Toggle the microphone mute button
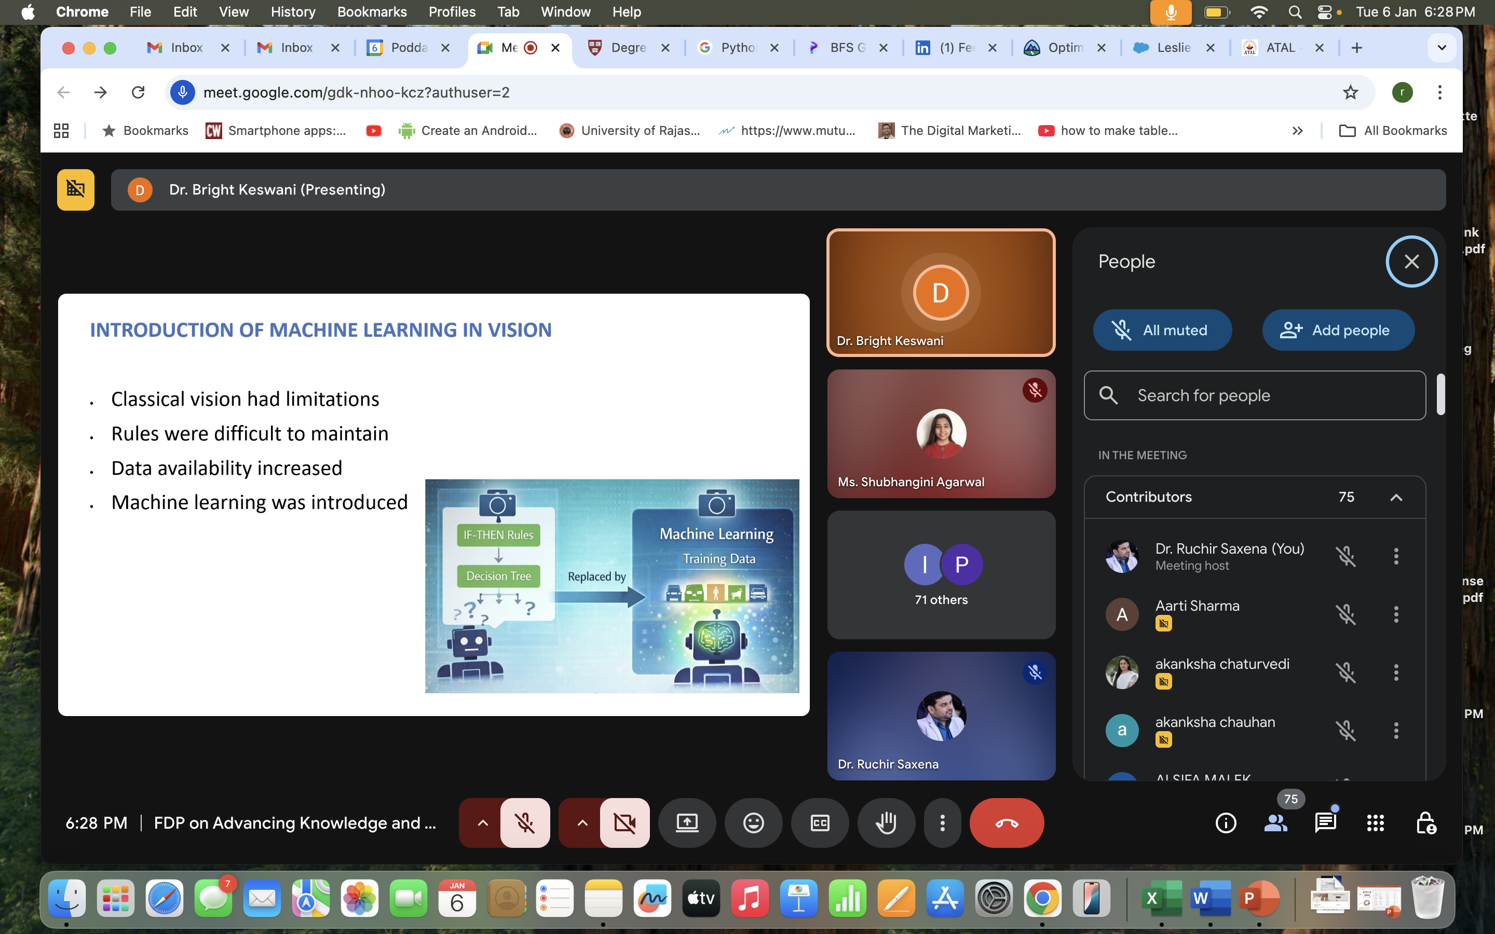 click(x=524, y=823)
